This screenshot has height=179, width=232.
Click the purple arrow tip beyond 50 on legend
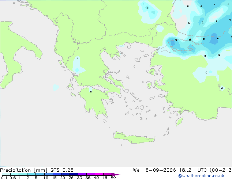116,174
